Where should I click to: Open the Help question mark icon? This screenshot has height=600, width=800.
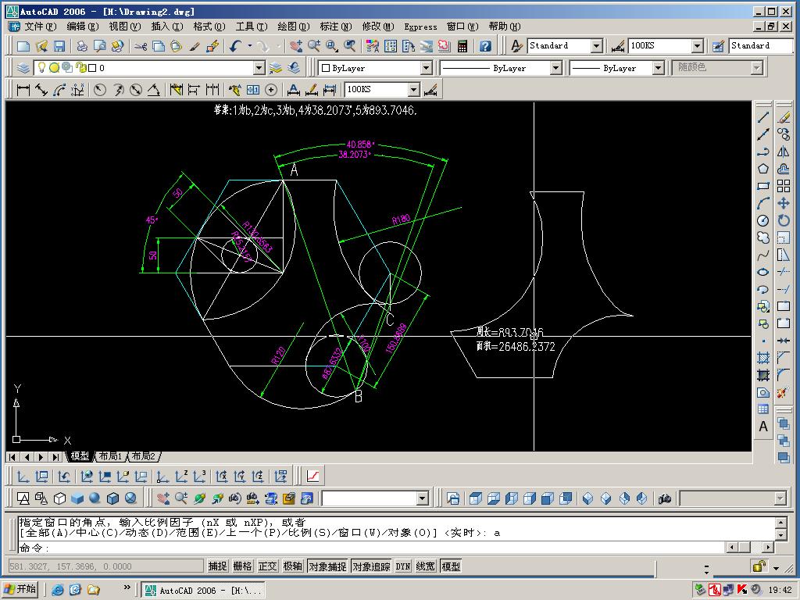click(x=485, y=46)
